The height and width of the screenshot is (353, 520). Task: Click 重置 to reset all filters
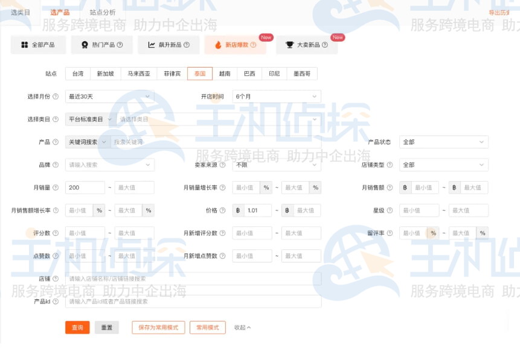point(107,328)
